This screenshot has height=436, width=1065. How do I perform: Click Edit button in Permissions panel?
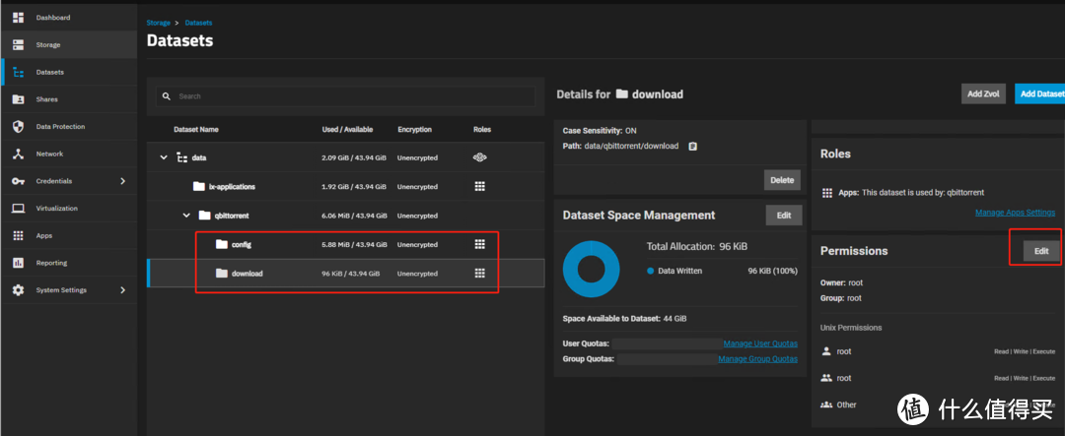(1040, 251)
